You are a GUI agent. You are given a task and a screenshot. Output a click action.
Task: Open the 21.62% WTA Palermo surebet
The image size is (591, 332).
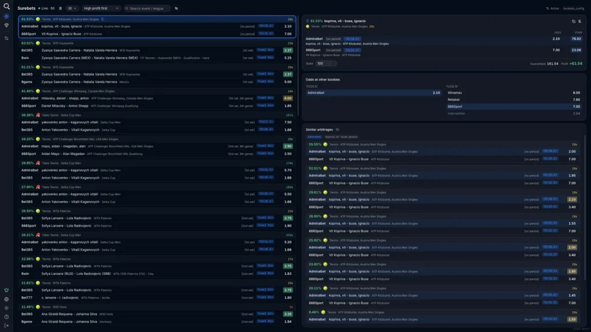[x=157, y=290]
